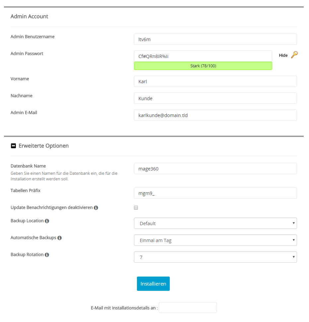The height and width of the screenshot is (322, 309).
Task: Click the key icon to generate password
Action: [294, 55]
